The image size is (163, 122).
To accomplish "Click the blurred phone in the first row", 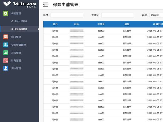I will click(x=76, y=31).
